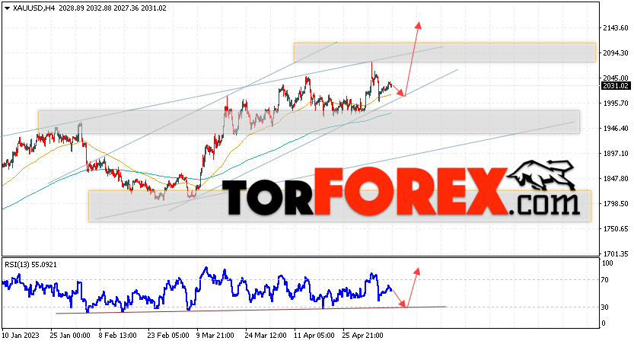Select the RSI(13) 55.0921 indicator label
Viewport: 634px width, 344px height.
30,265
